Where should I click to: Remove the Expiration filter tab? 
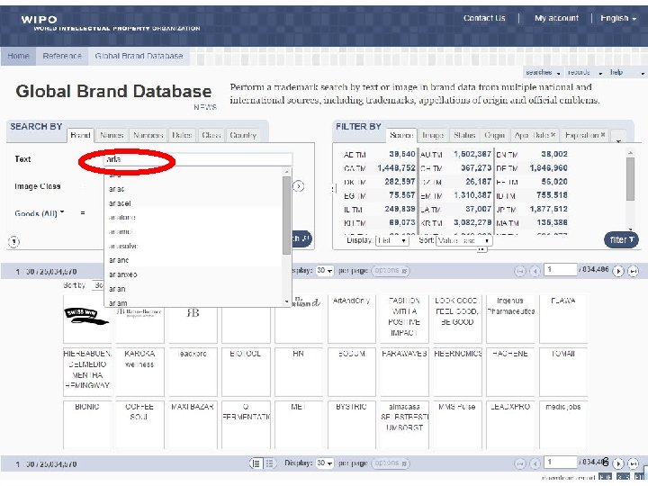click(602, 135)
